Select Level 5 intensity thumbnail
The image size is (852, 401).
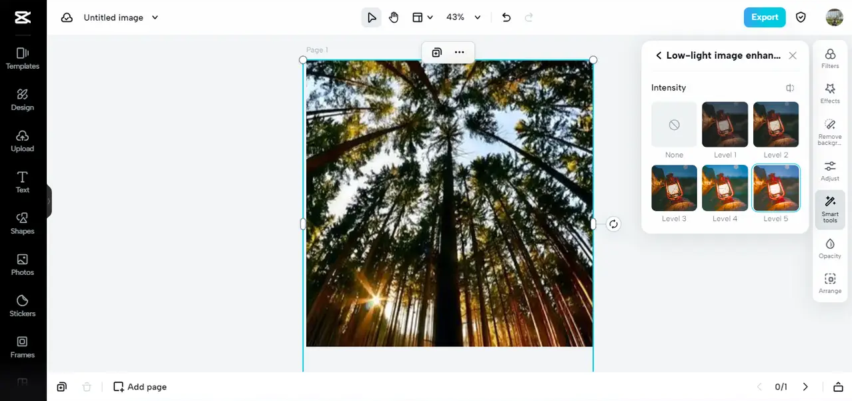776,188
